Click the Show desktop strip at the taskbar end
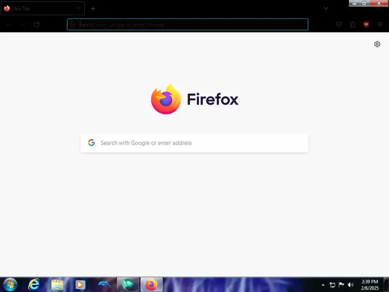The width and height of the screenshot is (389, 292). click(386, 284)
